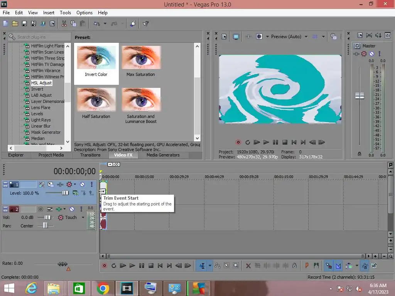Switch to the Media Generators tab
This screenshot has width=395, height=296.
tap(163, 155)
